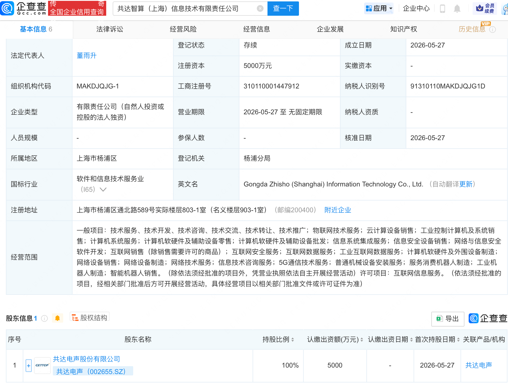Click the 5000万元 registered capital value

click(257, 66)
